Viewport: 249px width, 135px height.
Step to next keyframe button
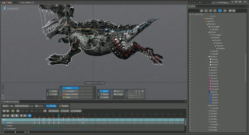coord(21,116)
